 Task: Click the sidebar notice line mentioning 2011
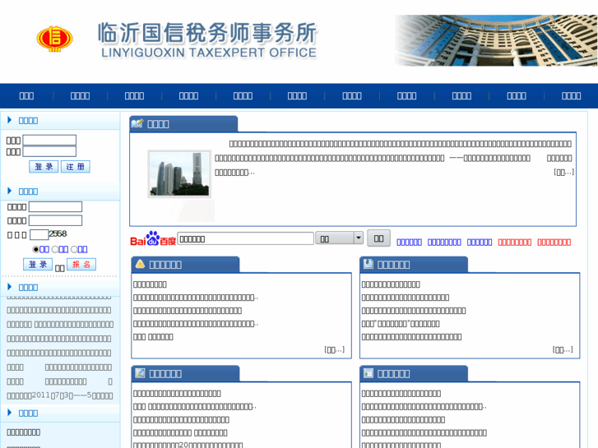pos(60,395)
